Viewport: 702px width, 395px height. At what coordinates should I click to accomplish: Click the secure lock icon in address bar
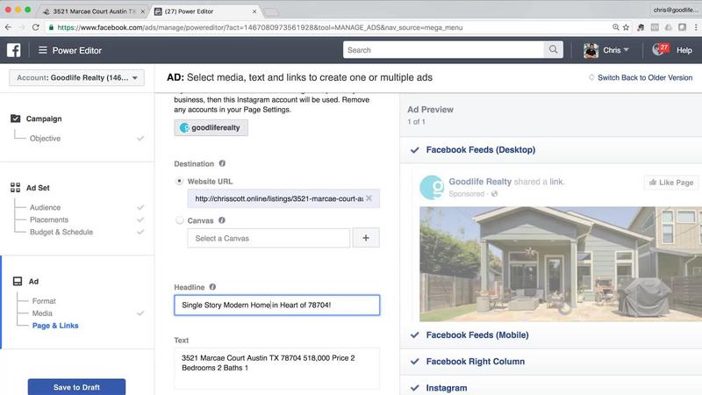pyautogui.click(x=51, y=27)
